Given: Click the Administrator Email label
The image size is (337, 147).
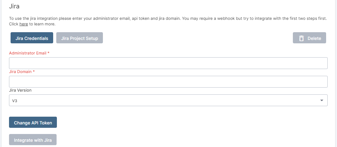Looking at the screenshot, I should 28,53.
